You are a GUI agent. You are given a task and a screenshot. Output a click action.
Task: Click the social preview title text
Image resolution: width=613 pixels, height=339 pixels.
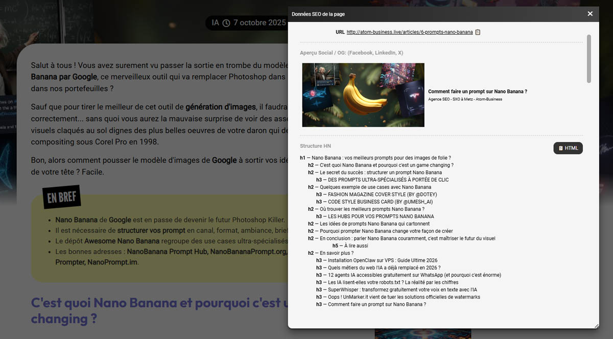[477, 92]
